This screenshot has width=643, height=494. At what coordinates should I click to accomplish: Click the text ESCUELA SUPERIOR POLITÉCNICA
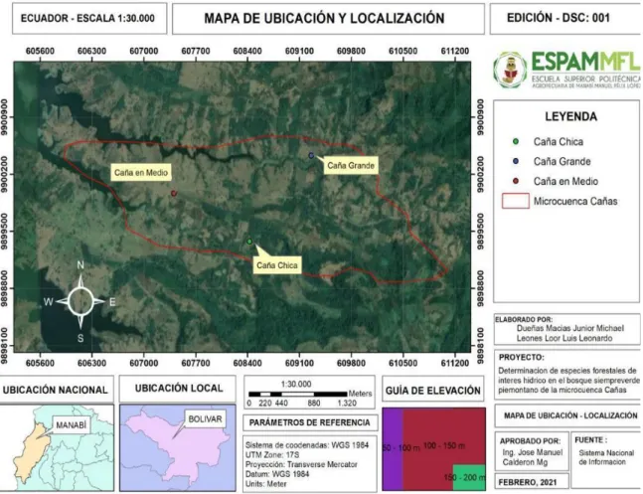585,78
